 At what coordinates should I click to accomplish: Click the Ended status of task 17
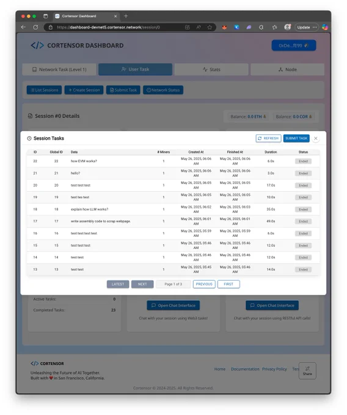click(303, 222)
